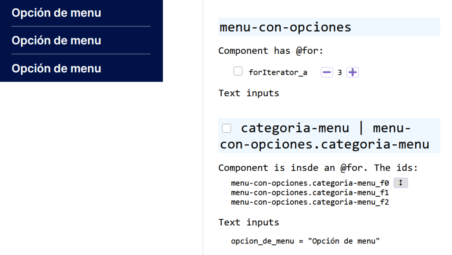Click the menu-con-opciones heading

pyautogui.click(x=285, y=27)
